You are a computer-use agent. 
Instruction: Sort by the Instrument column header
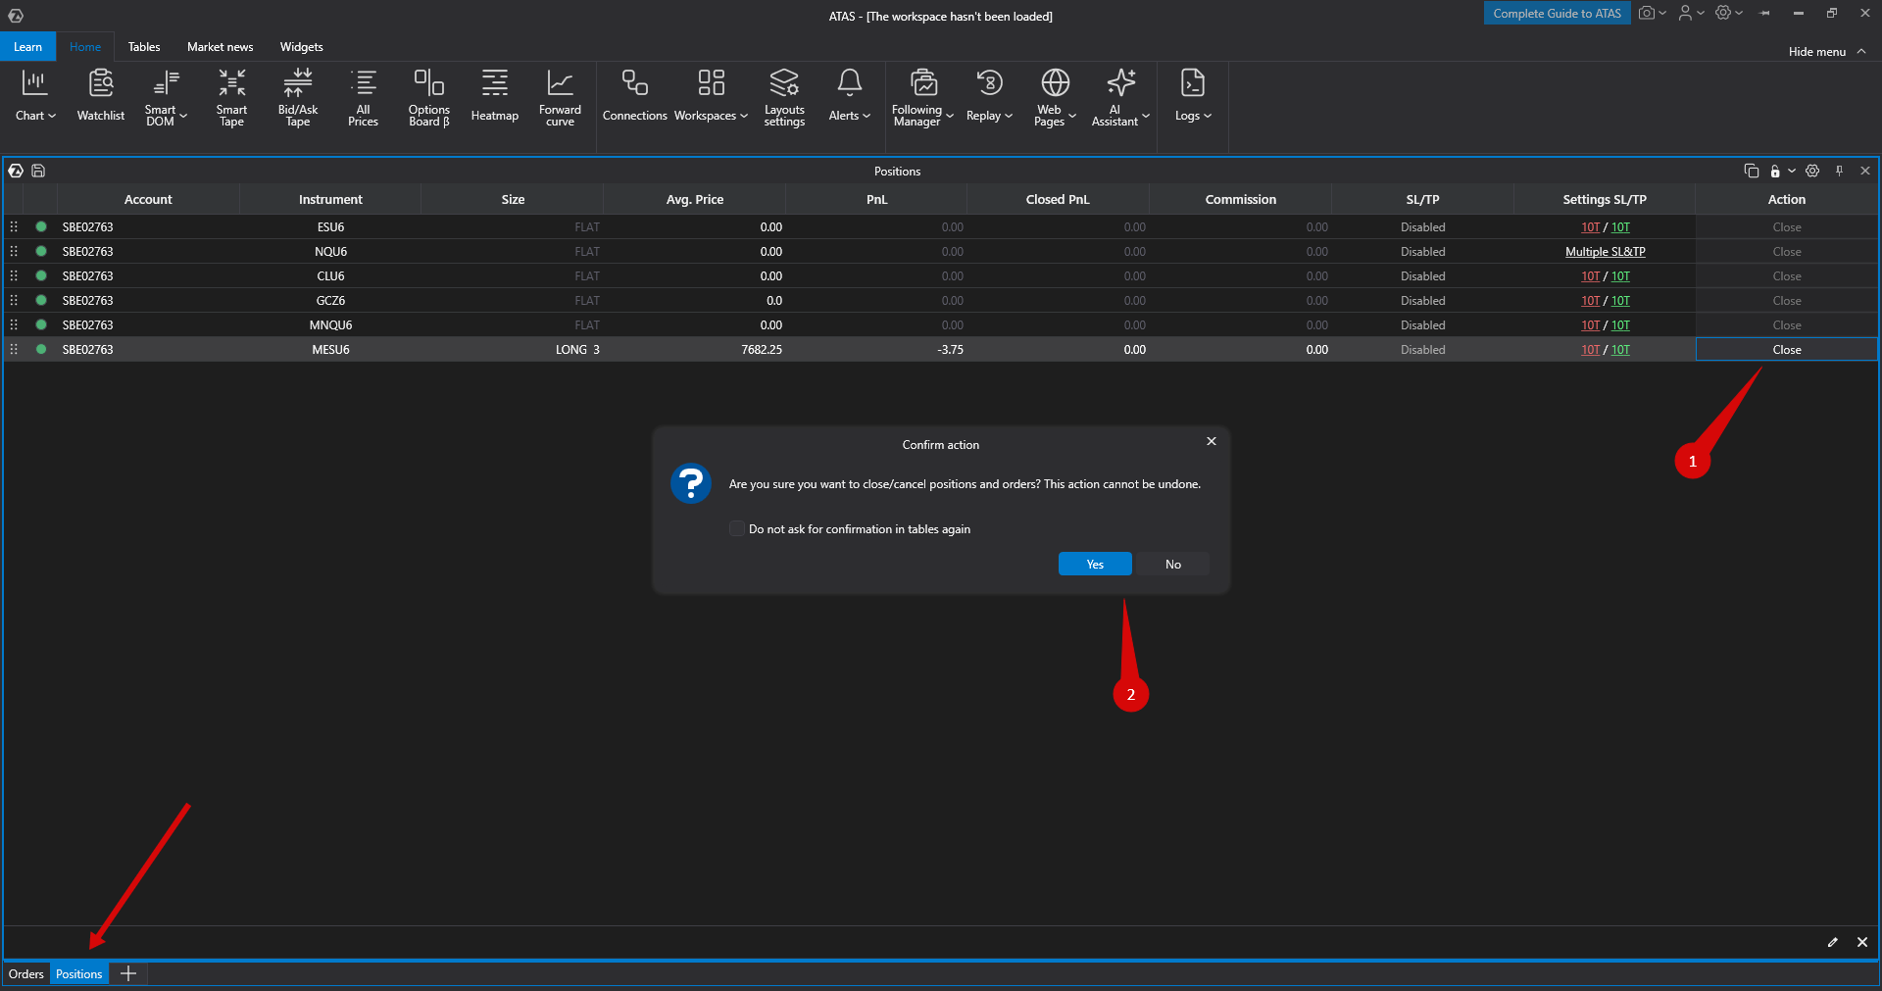[x=330, y=199]
